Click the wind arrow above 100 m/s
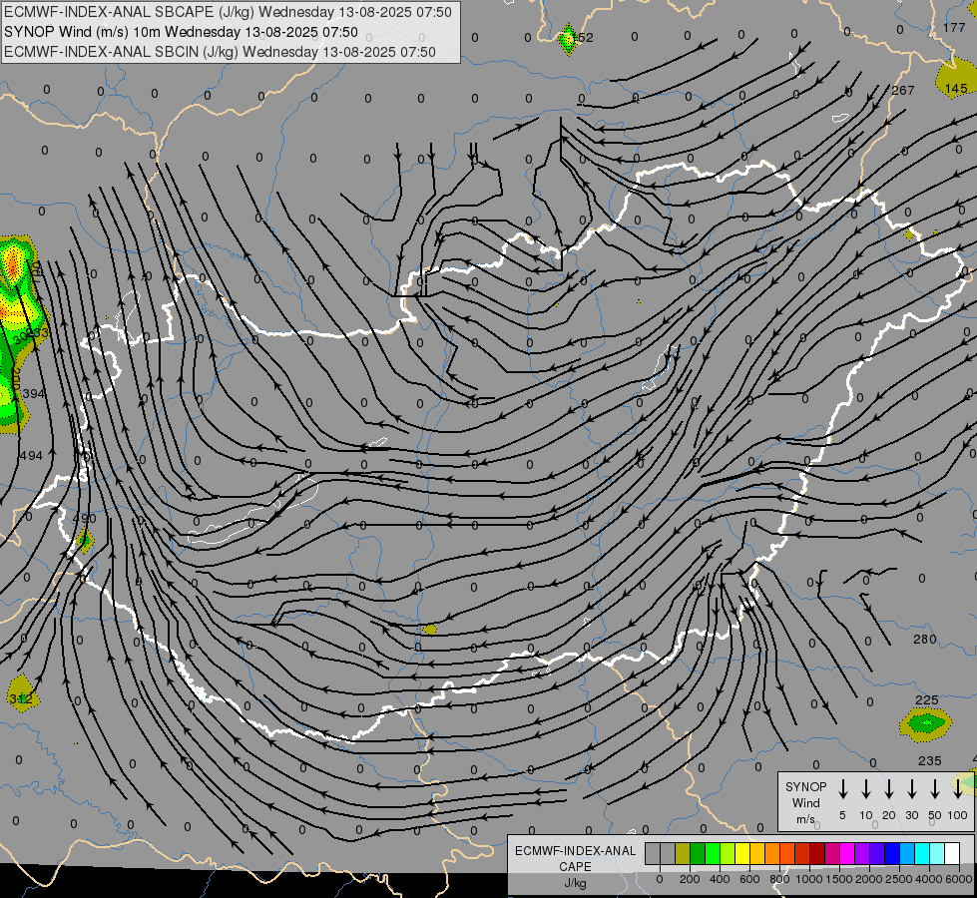 tap(958, 789)
